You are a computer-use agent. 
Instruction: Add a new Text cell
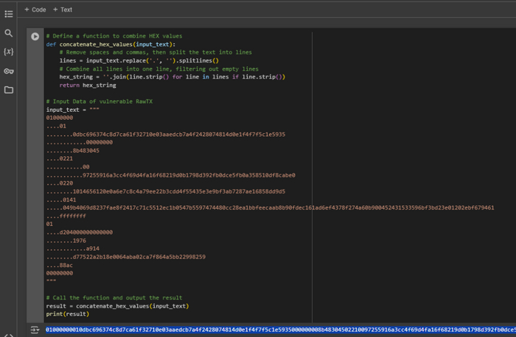(63, 10)
